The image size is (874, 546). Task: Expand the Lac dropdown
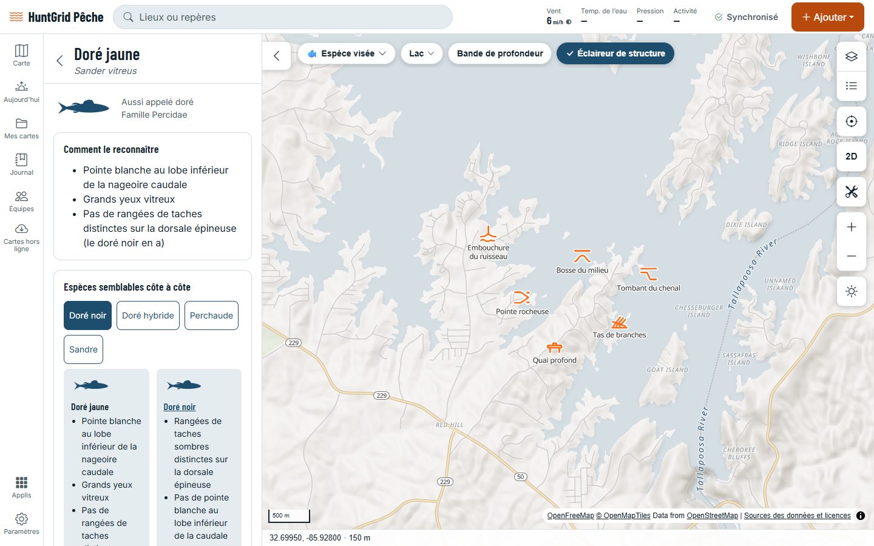422,53
